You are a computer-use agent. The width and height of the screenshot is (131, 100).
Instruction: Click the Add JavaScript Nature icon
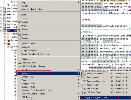19,66
